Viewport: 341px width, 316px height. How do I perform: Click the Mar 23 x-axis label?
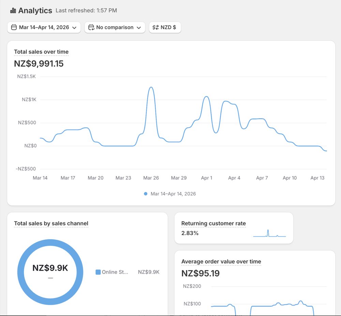click(x=123, y=178)
